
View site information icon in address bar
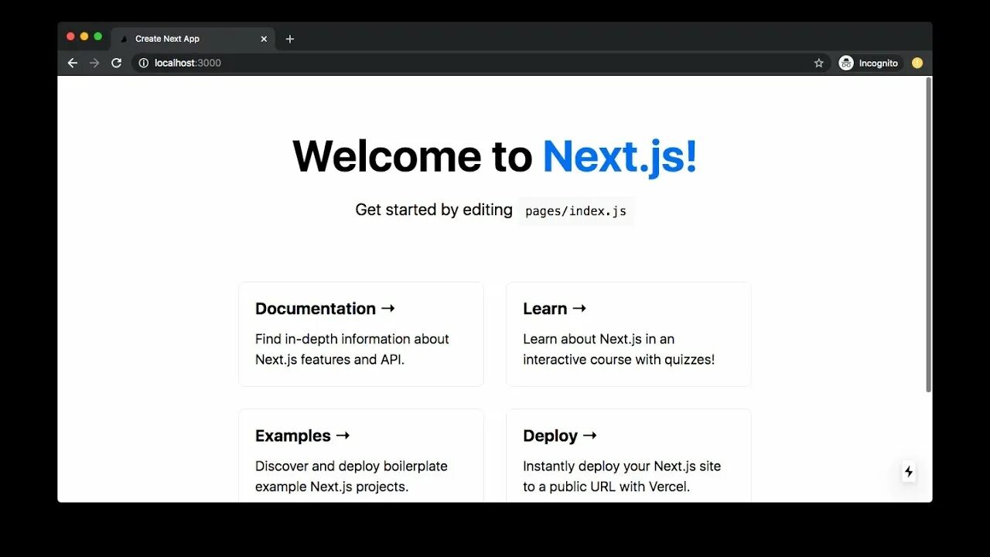pos(143,63)
